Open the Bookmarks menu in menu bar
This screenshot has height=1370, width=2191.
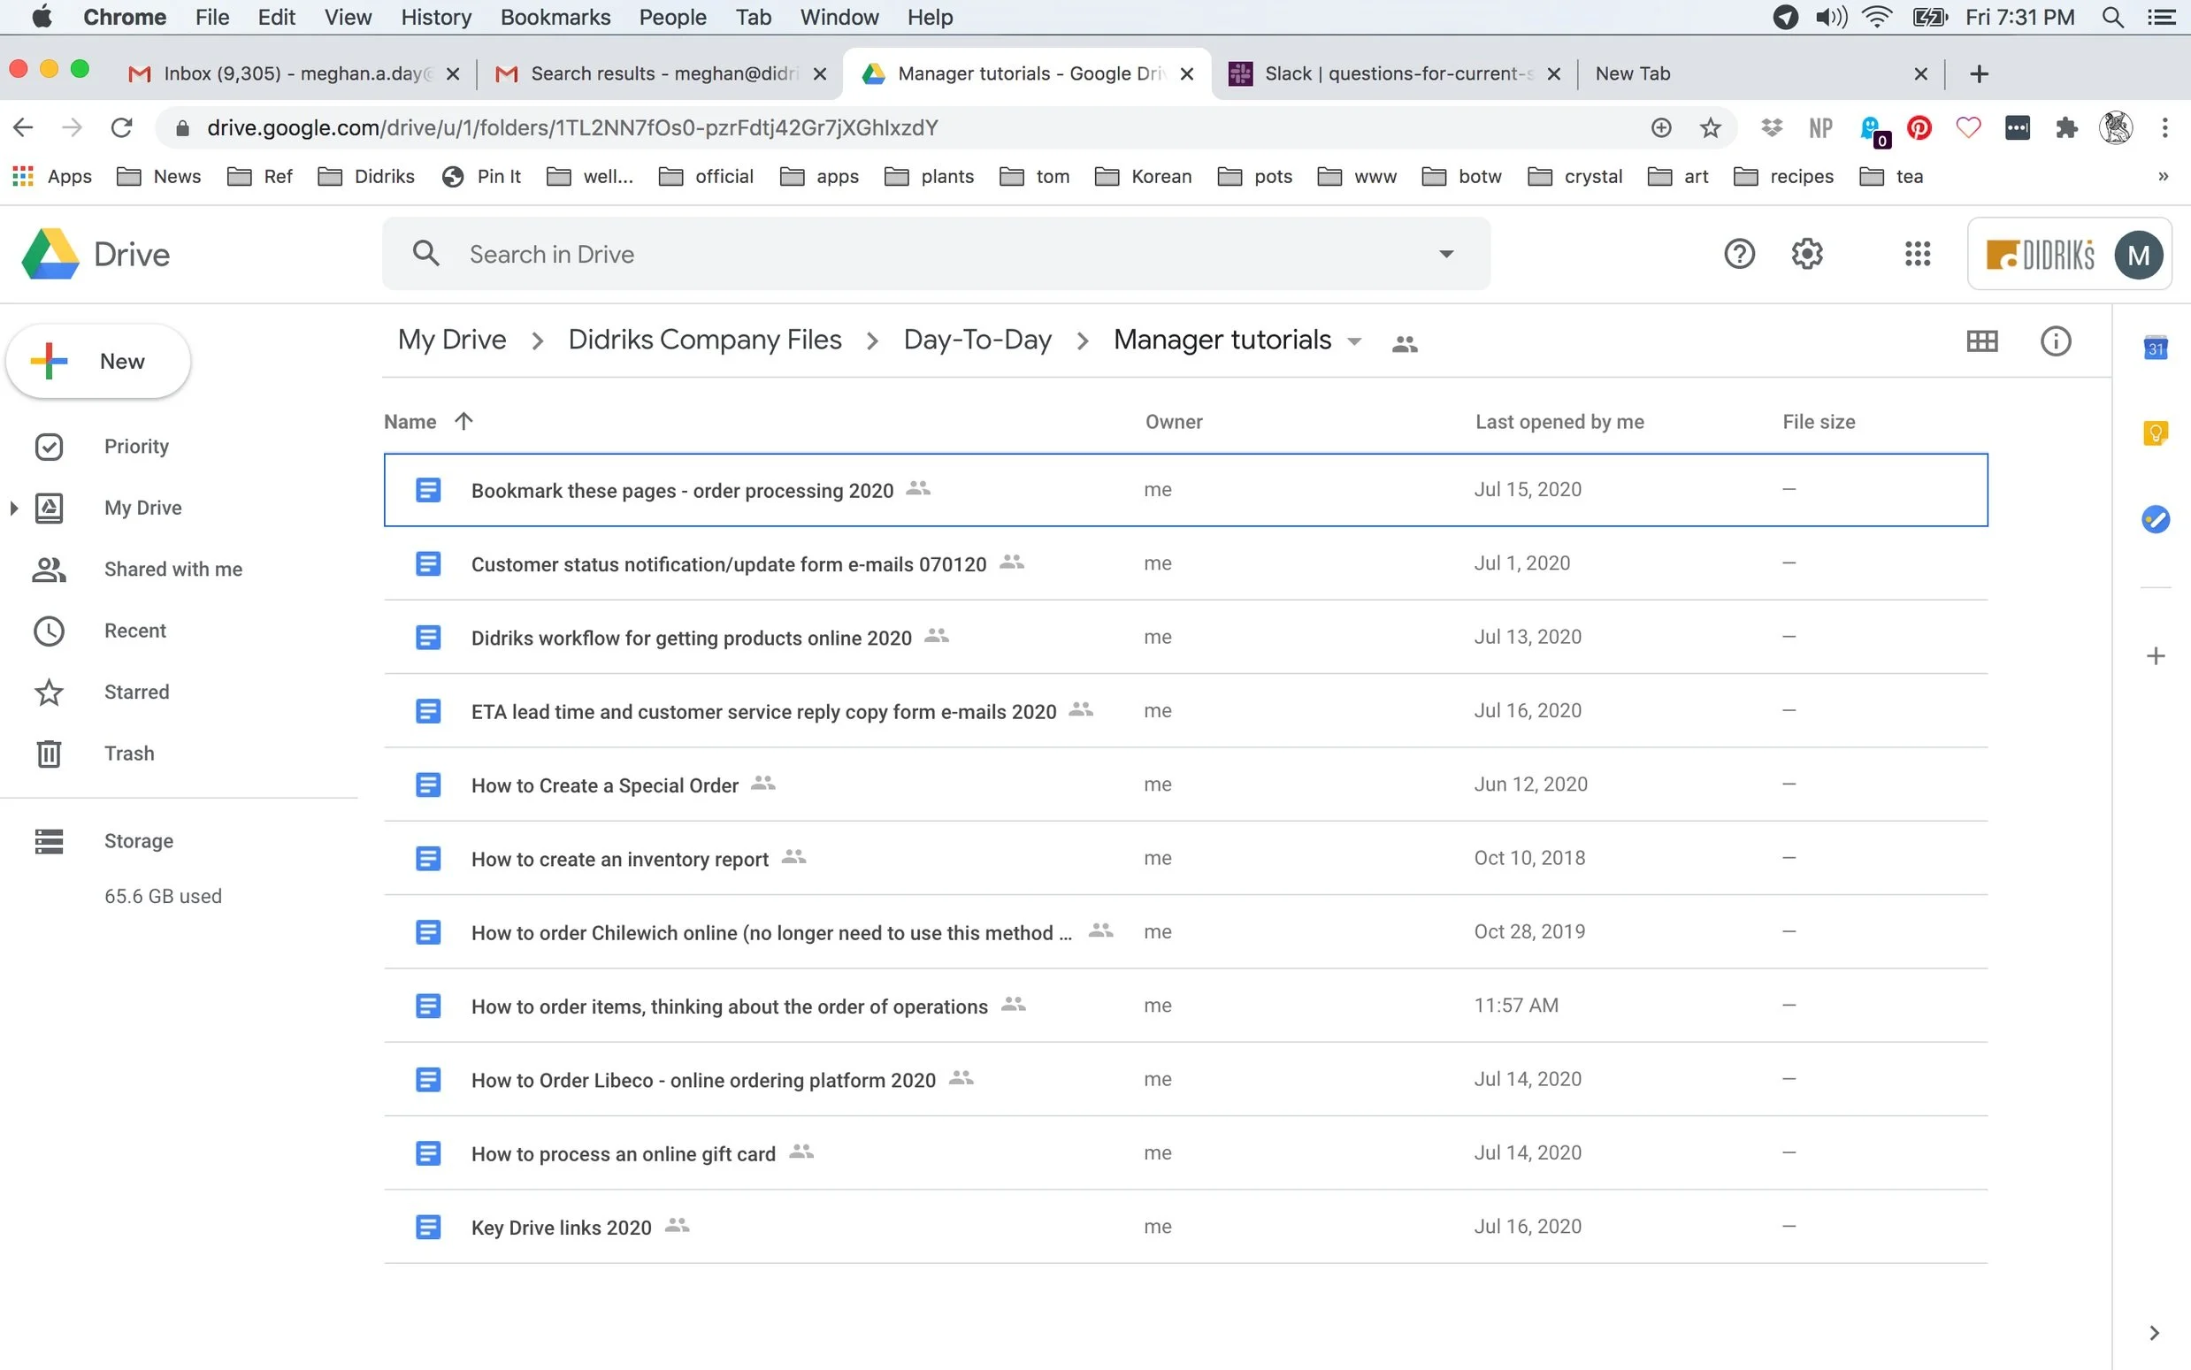[555, 17]
